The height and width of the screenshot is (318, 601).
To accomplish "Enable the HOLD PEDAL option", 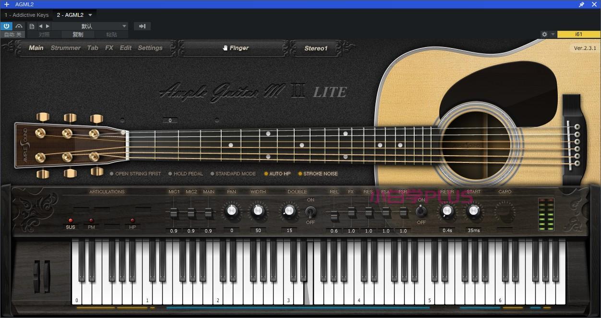I will pos(185,174).
